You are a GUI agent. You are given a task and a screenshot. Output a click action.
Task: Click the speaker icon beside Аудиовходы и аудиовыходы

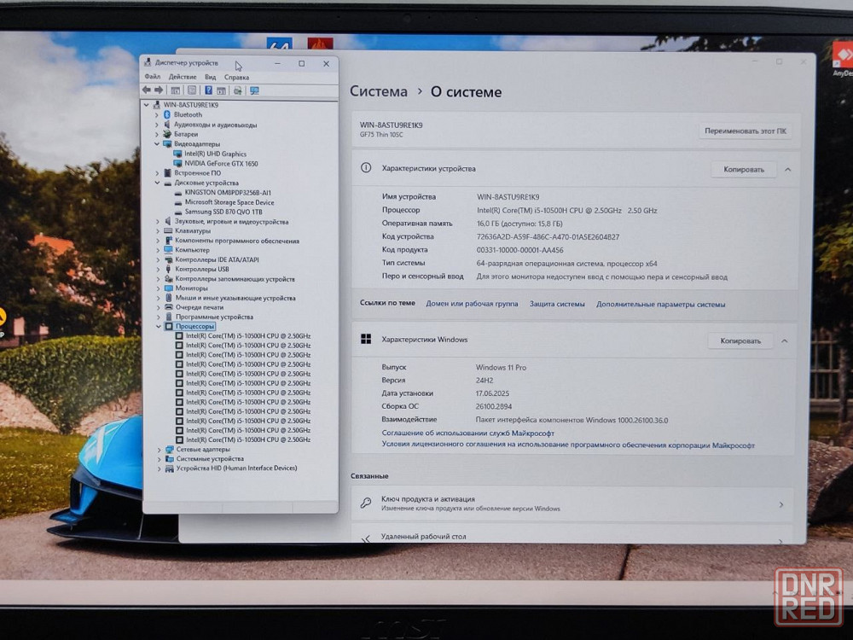coord(167,125)
